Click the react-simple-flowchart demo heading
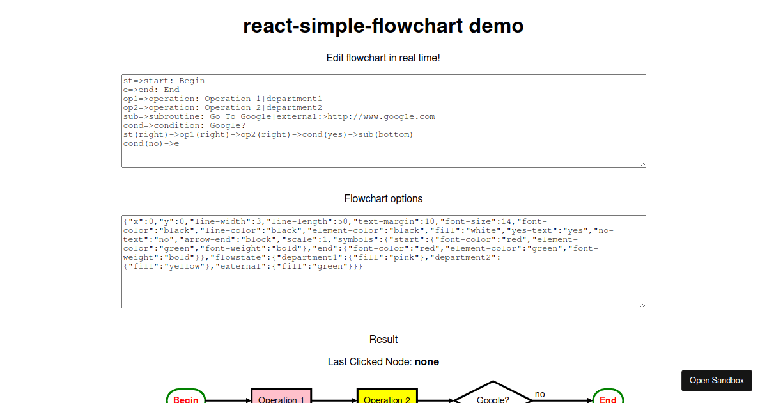This screenshot has width=767, height=403. coord(383,26)
